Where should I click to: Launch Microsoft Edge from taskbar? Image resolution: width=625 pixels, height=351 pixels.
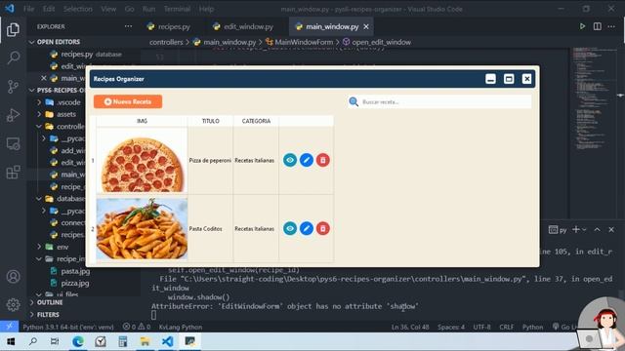78,341
